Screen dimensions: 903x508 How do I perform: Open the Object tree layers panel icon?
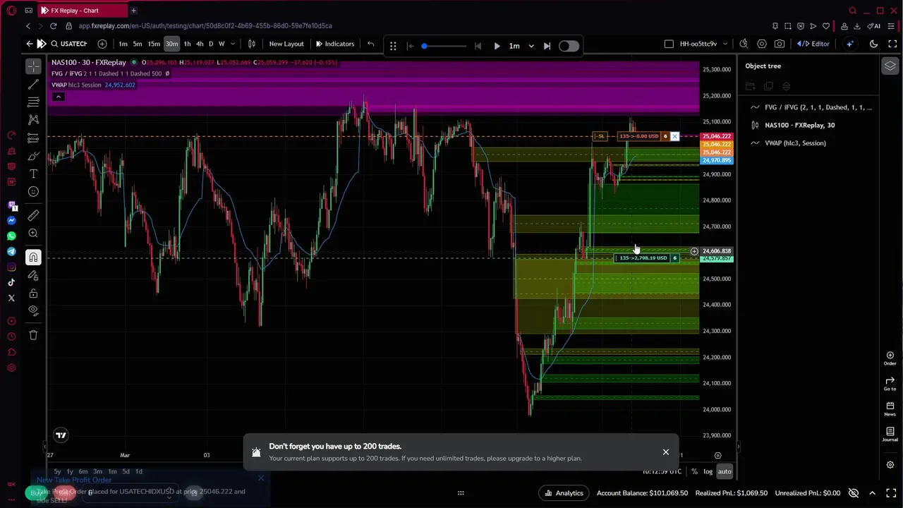pos(890,66)
